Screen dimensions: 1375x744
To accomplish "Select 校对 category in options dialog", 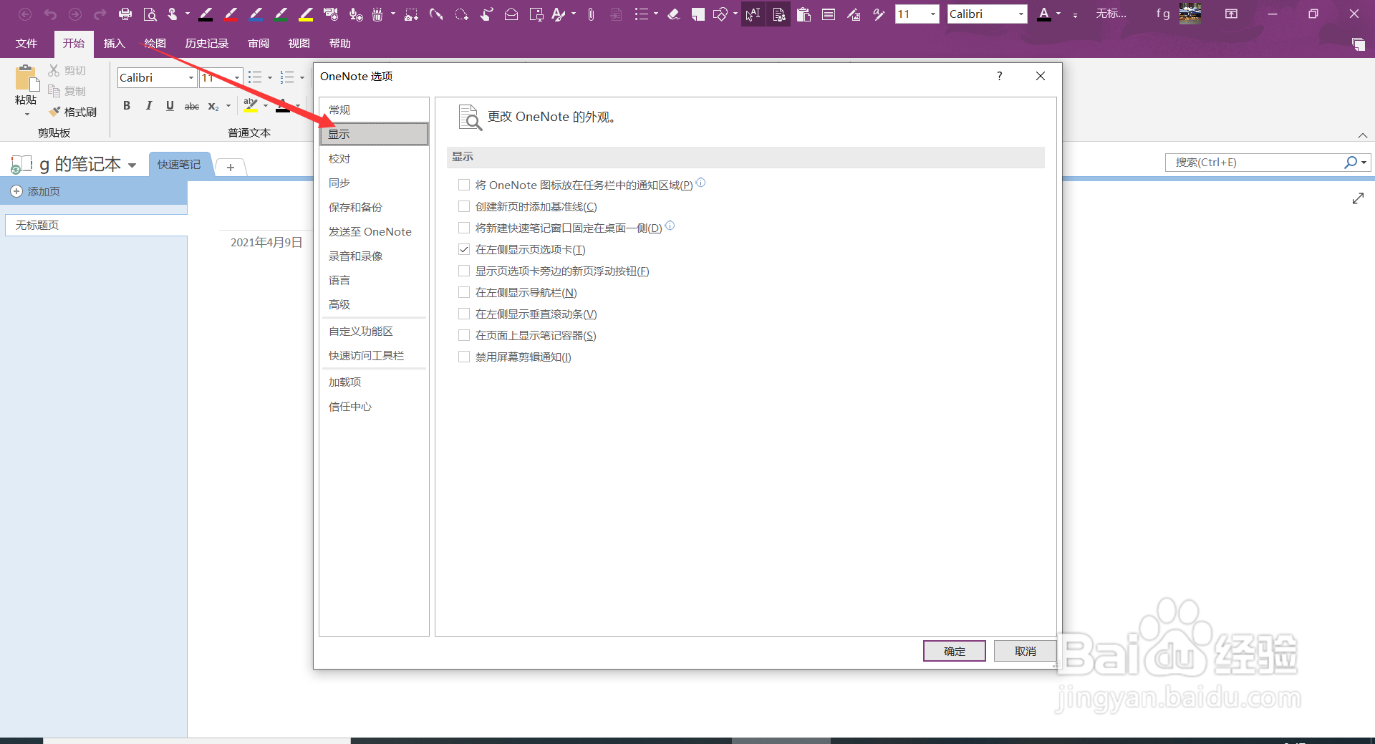I will (x=374, y=158).
